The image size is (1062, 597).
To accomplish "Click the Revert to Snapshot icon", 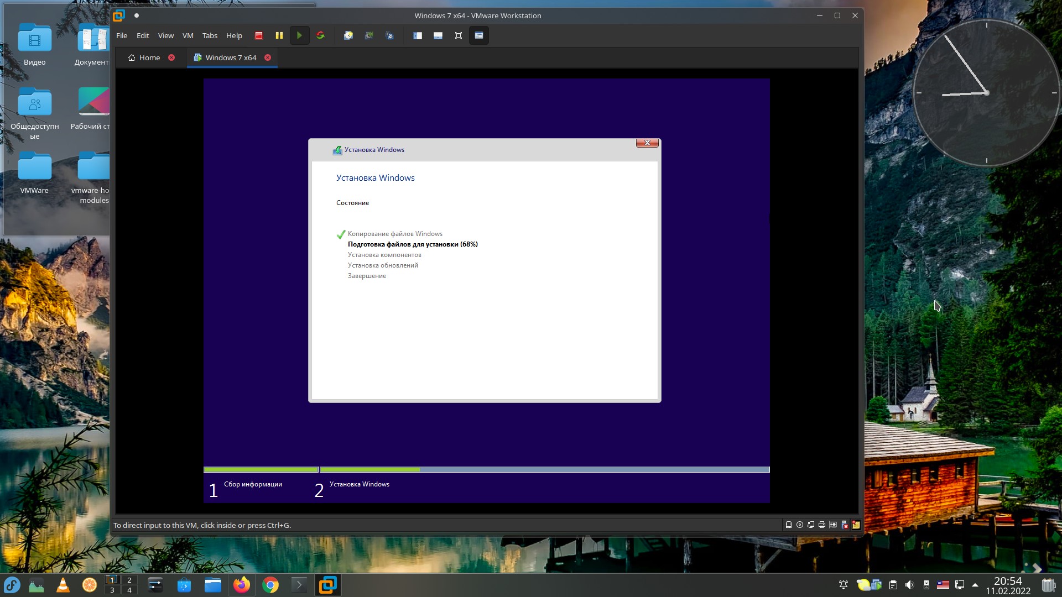I will (369, 35).
